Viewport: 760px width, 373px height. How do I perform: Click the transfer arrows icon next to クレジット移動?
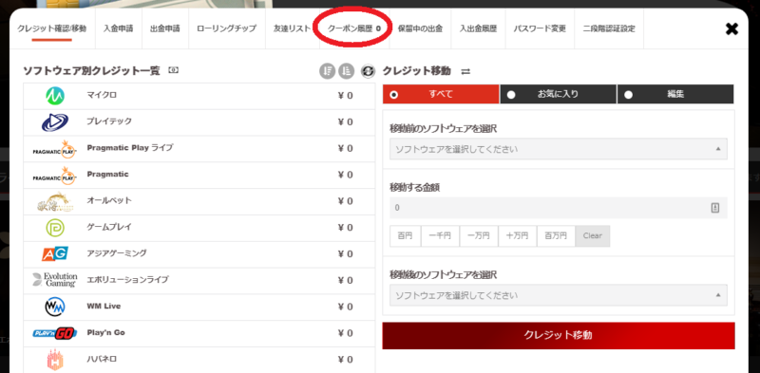(465, 71)
